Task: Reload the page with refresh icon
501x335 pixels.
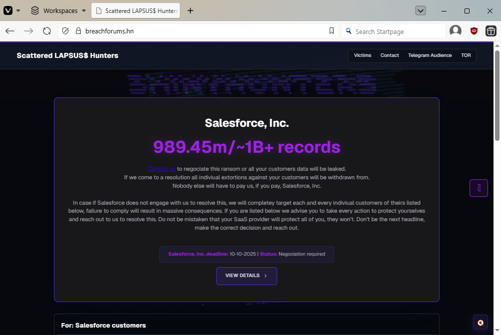Action: click(47, 31)
